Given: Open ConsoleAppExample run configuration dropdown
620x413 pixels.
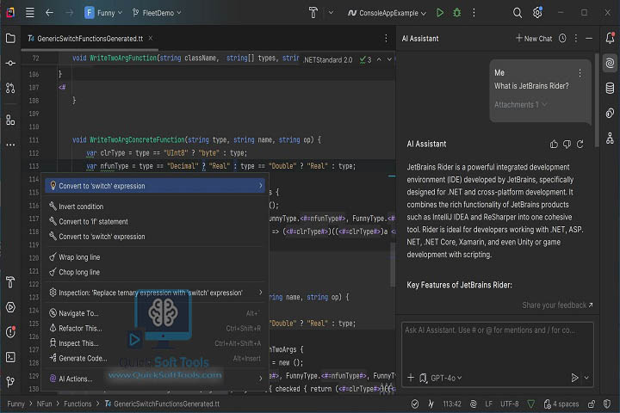Looking at the screenshot, I should (387, 13).
